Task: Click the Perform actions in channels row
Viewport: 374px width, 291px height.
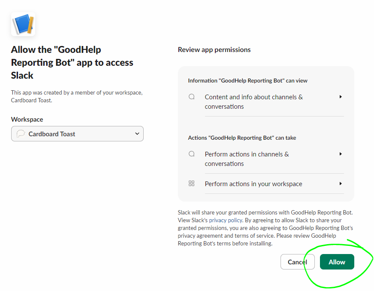Action: point(247,159)
